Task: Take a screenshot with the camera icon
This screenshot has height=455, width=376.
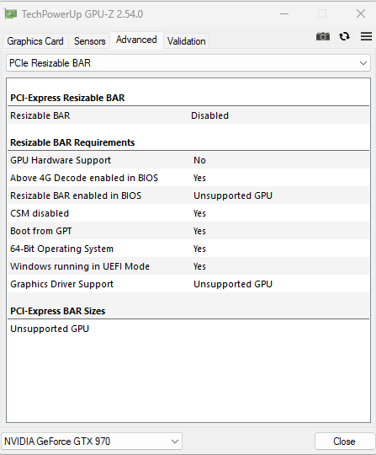Action: click(x=323, y=36)
